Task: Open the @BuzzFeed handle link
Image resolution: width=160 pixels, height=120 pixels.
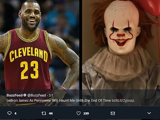Action: click(37, 95)
